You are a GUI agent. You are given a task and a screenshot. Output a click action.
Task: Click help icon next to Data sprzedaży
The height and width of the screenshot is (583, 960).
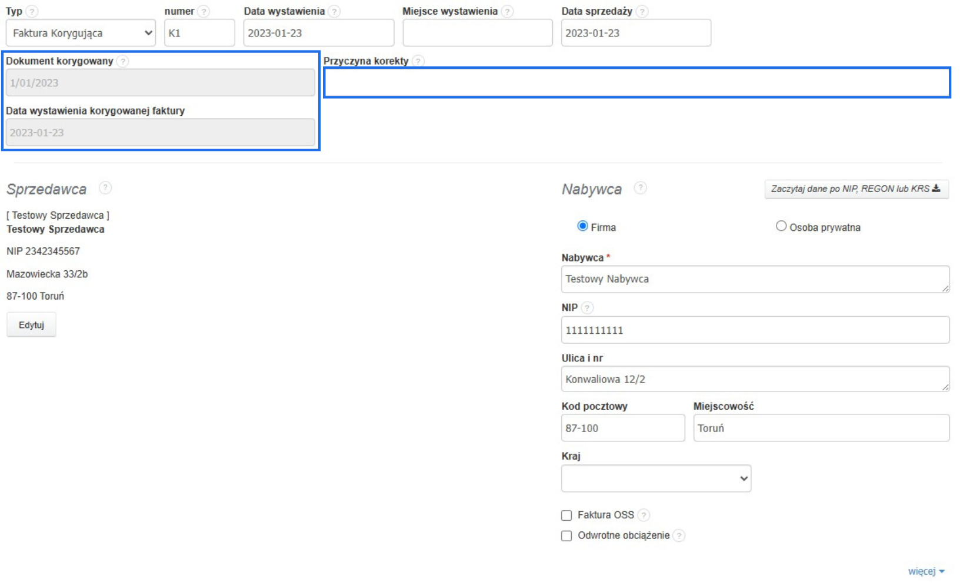(x=642, y=12)
